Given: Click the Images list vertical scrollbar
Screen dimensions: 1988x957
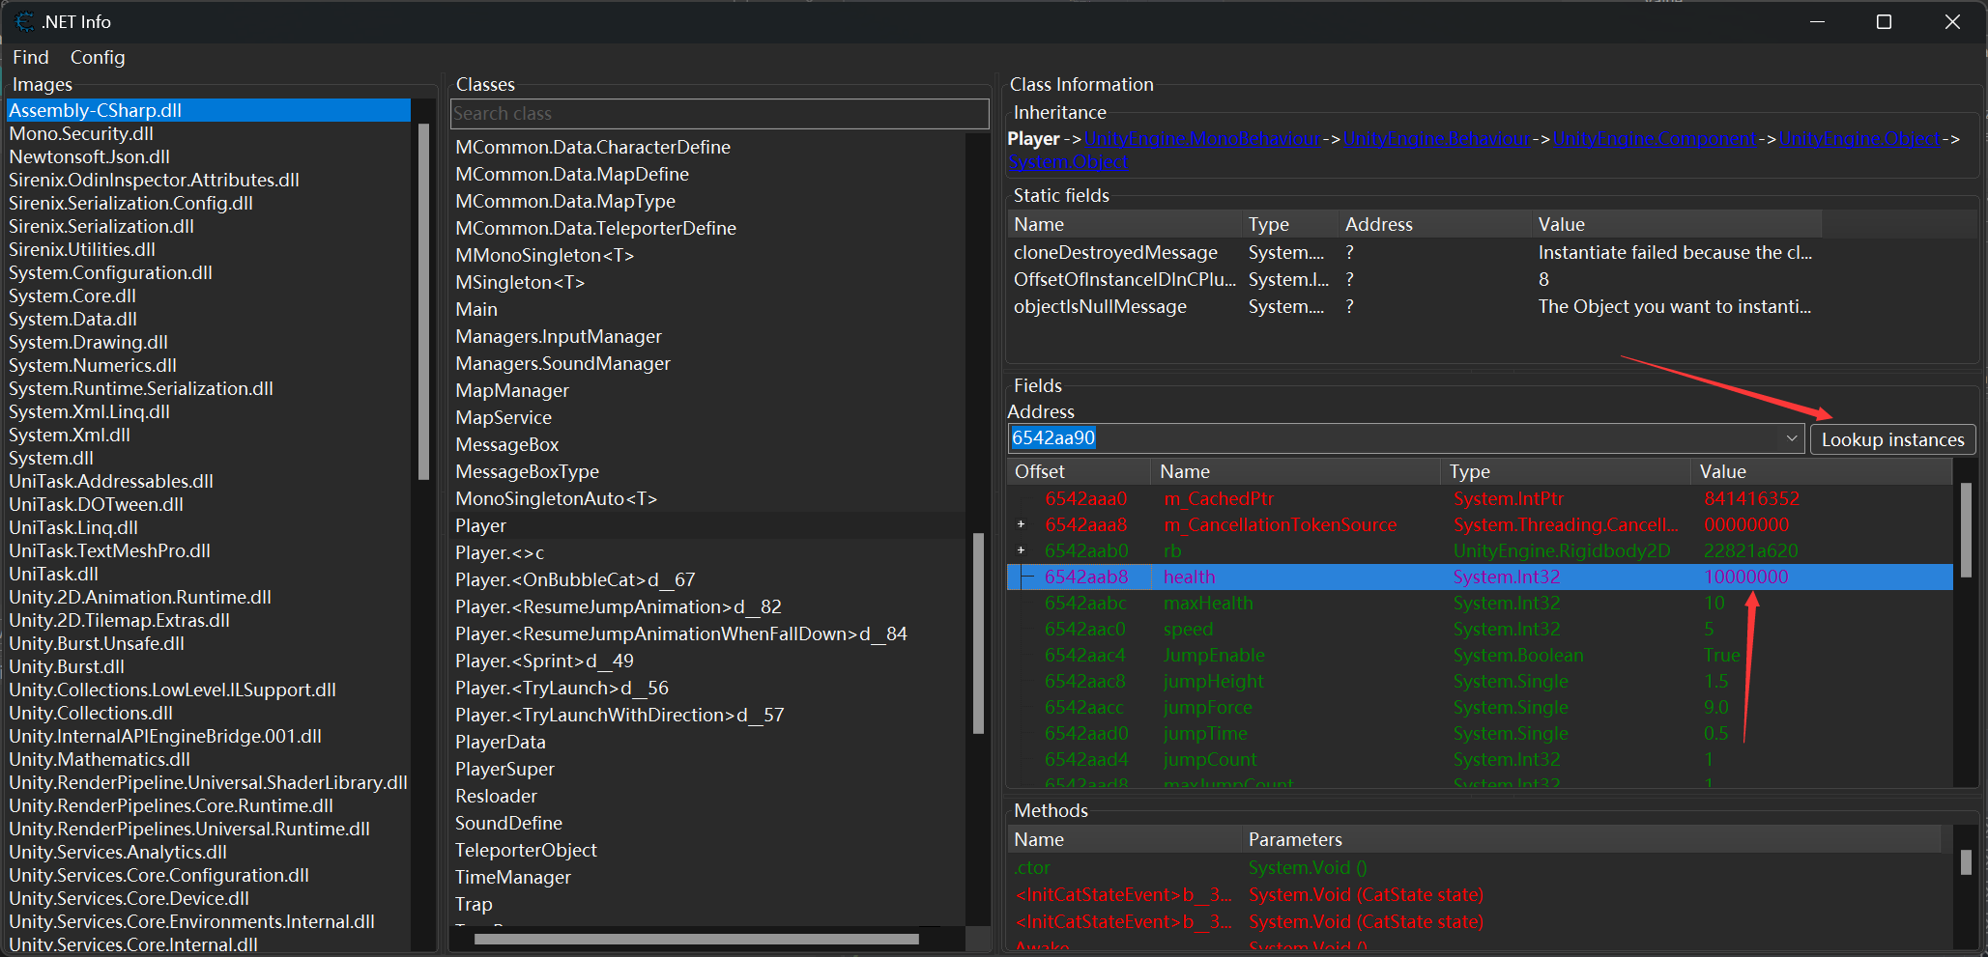Looking at the screenshot, I should (423, 302).
